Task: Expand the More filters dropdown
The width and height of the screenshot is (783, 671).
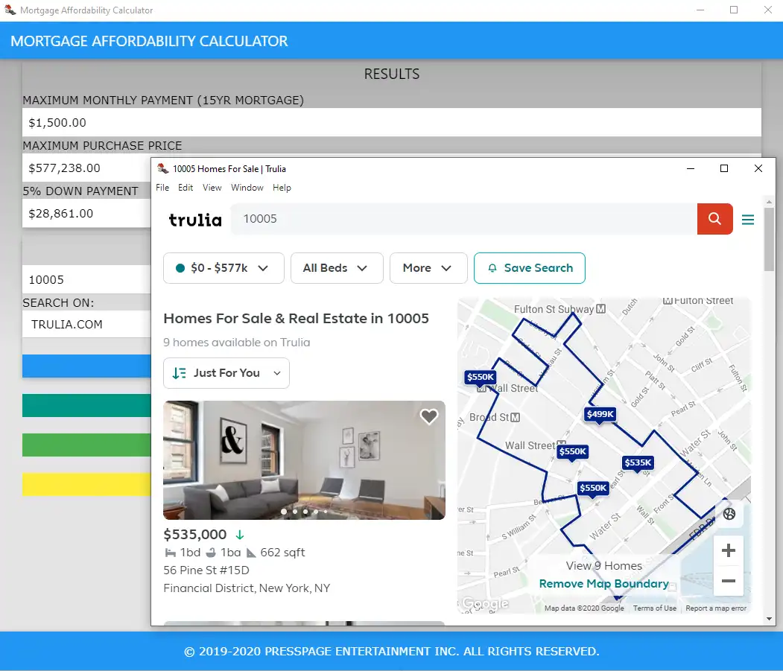Action: coord(428,268)
